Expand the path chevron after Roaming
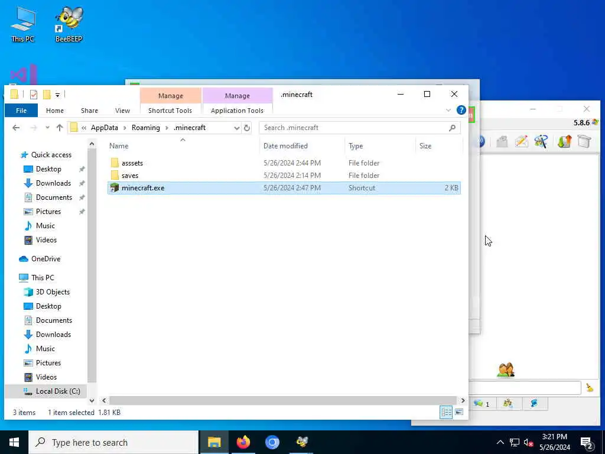605x454 pixels. pos(167,128)
